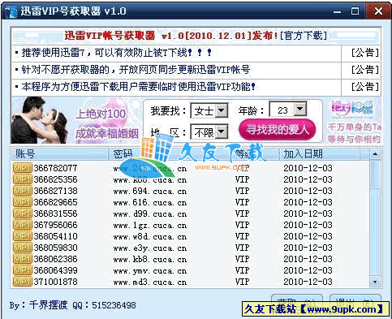
Task: Click the list scrollbar up arrow
Action: click(x=375, y=154)
